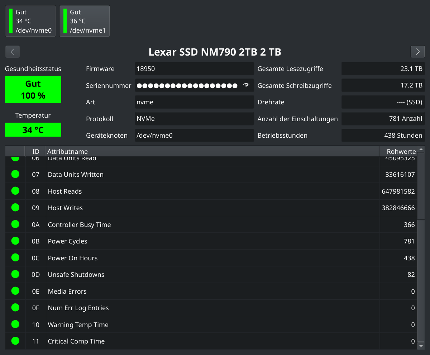Click the Protokoll field showing NVMe

[x=195, y=119]
